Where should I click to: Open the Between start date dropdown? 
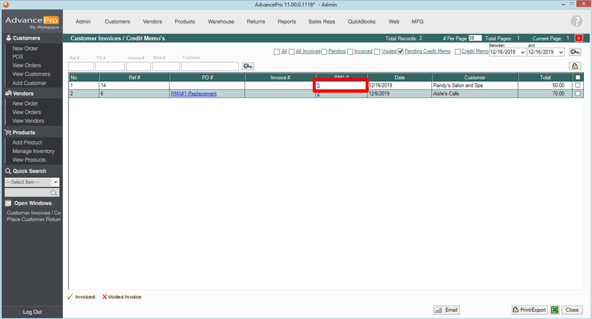click(522, 52)
